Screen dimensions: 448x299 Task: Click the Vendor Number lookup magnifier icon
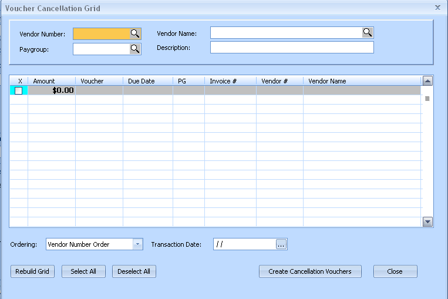coord(135,34)
